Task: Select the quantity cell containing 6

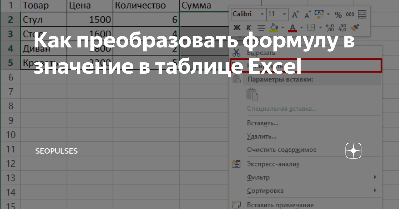Action: click(x=146, y=19)
